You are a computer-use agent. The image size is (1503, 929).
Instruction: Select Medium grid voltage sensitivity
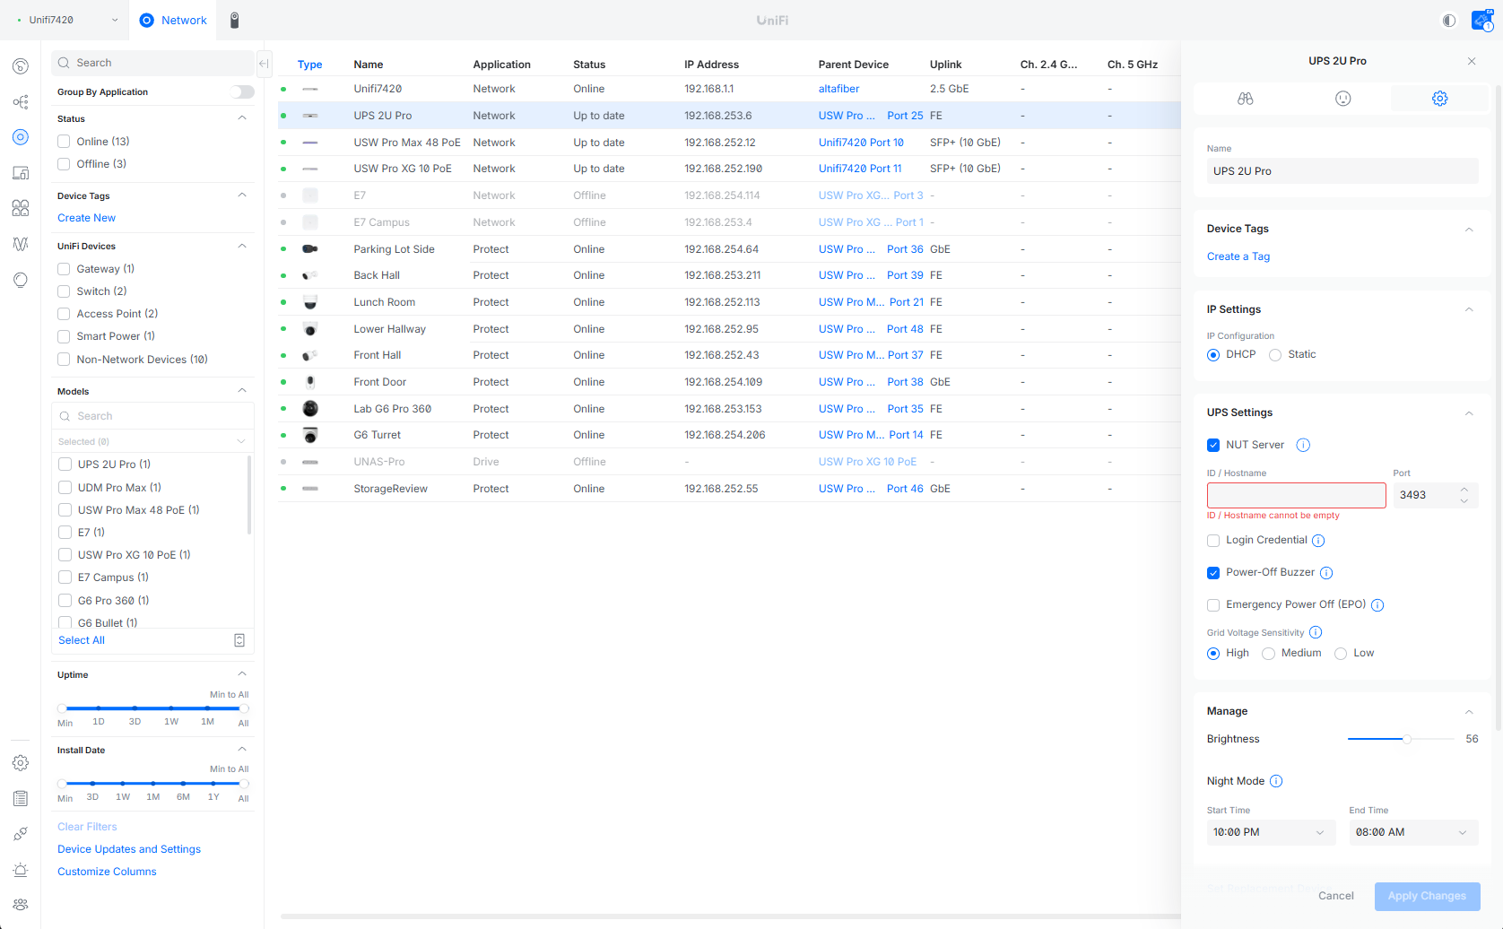click(1268, 654)
